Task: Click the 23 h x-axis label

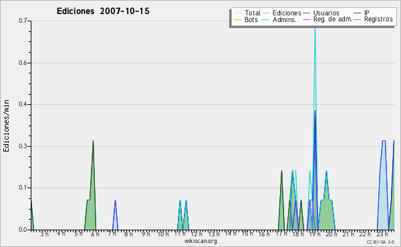Action: [382, 234]
